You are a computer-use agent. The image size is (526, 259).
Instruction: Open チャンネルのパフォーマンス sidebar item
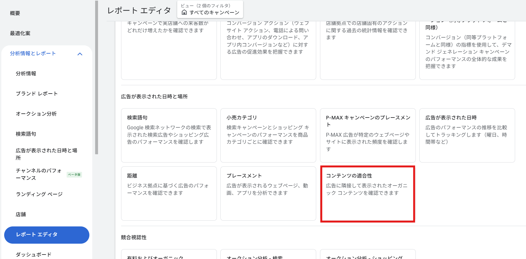(39, 174)
